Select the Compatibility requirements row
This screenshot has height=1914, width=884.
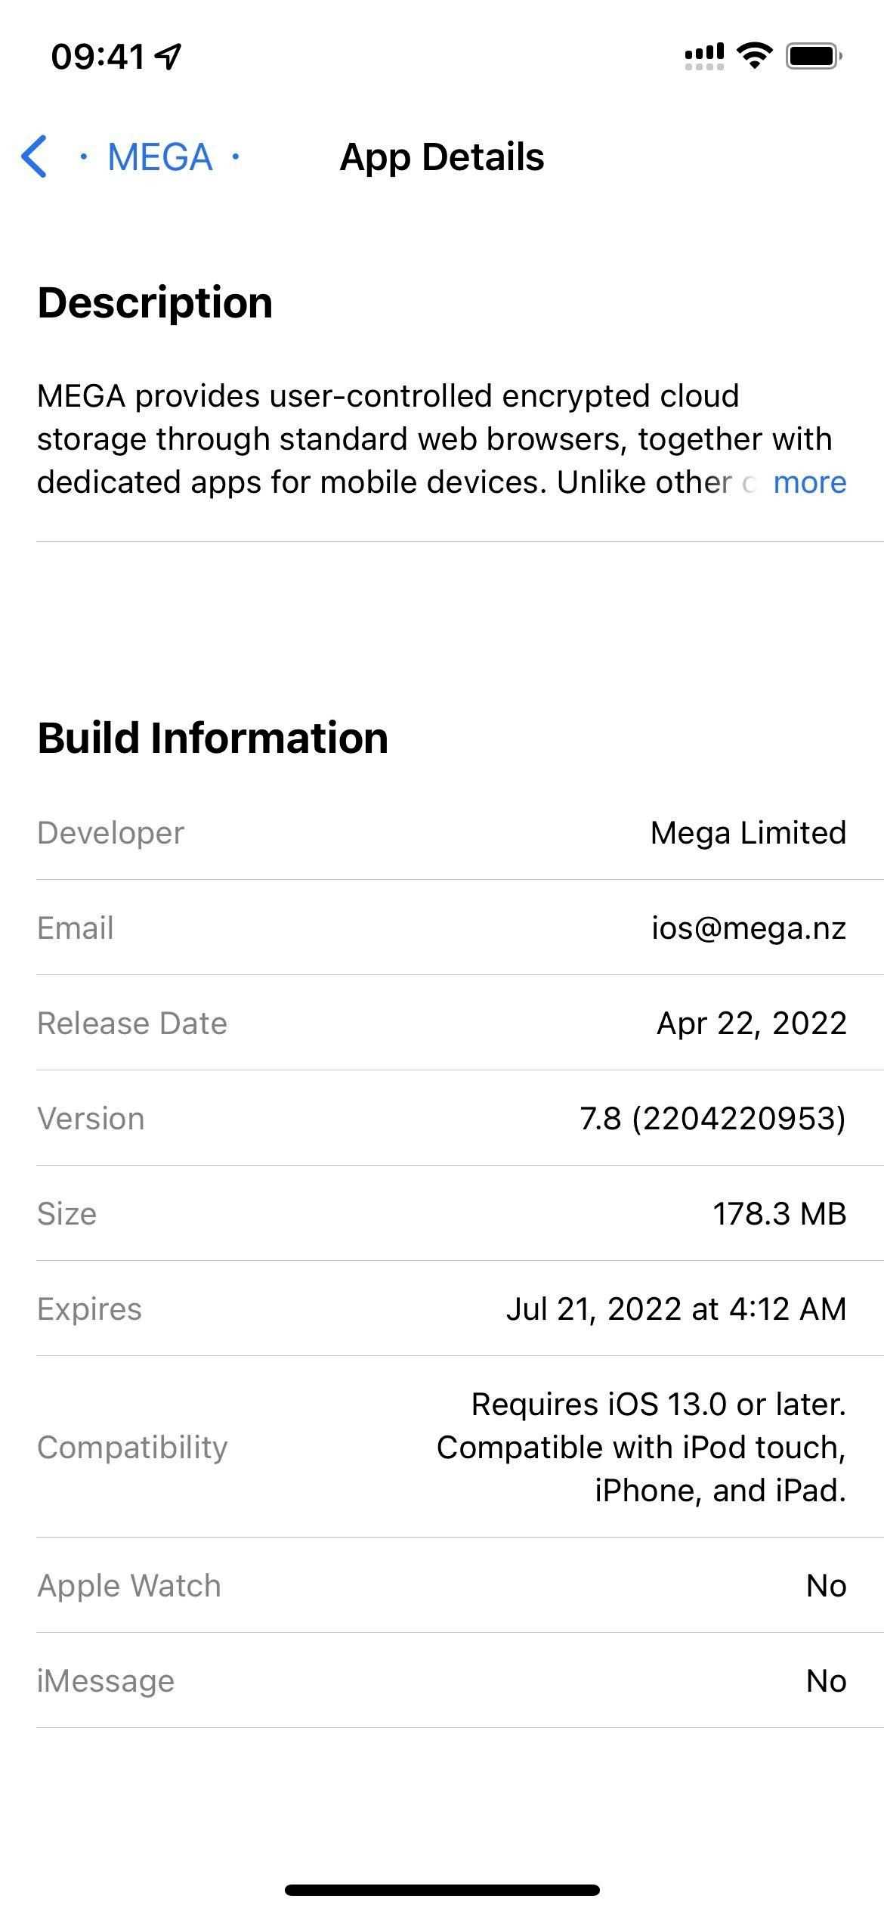(442, 1447)
